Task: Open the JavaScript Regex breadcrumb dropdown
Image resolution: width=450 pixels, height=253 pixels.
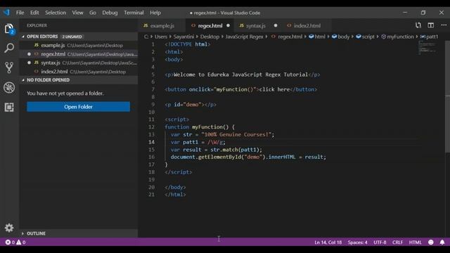Action: pyautogui.click(x=244, y=37)
